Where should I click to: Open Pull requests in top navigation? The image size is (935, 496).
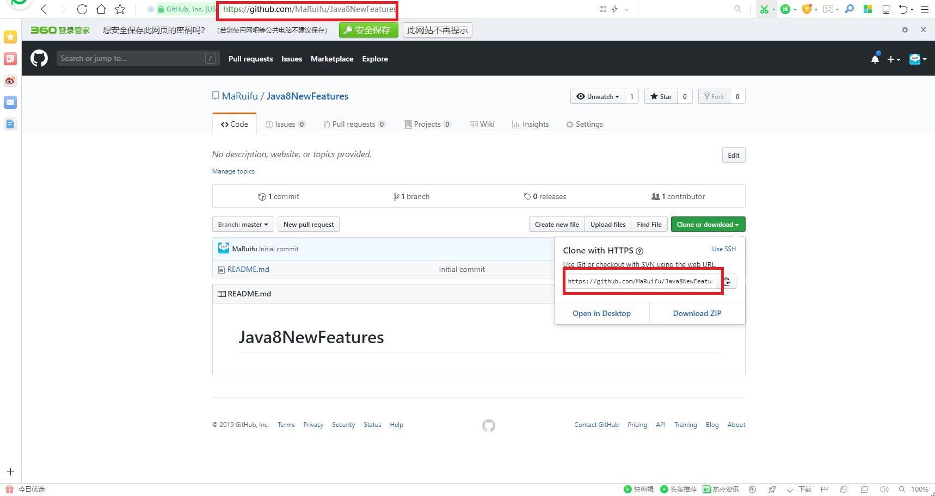(250, 59)
